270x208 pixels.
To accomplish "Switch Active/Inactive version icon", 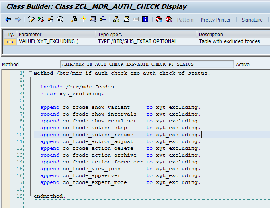I will (x=41, y=20).
